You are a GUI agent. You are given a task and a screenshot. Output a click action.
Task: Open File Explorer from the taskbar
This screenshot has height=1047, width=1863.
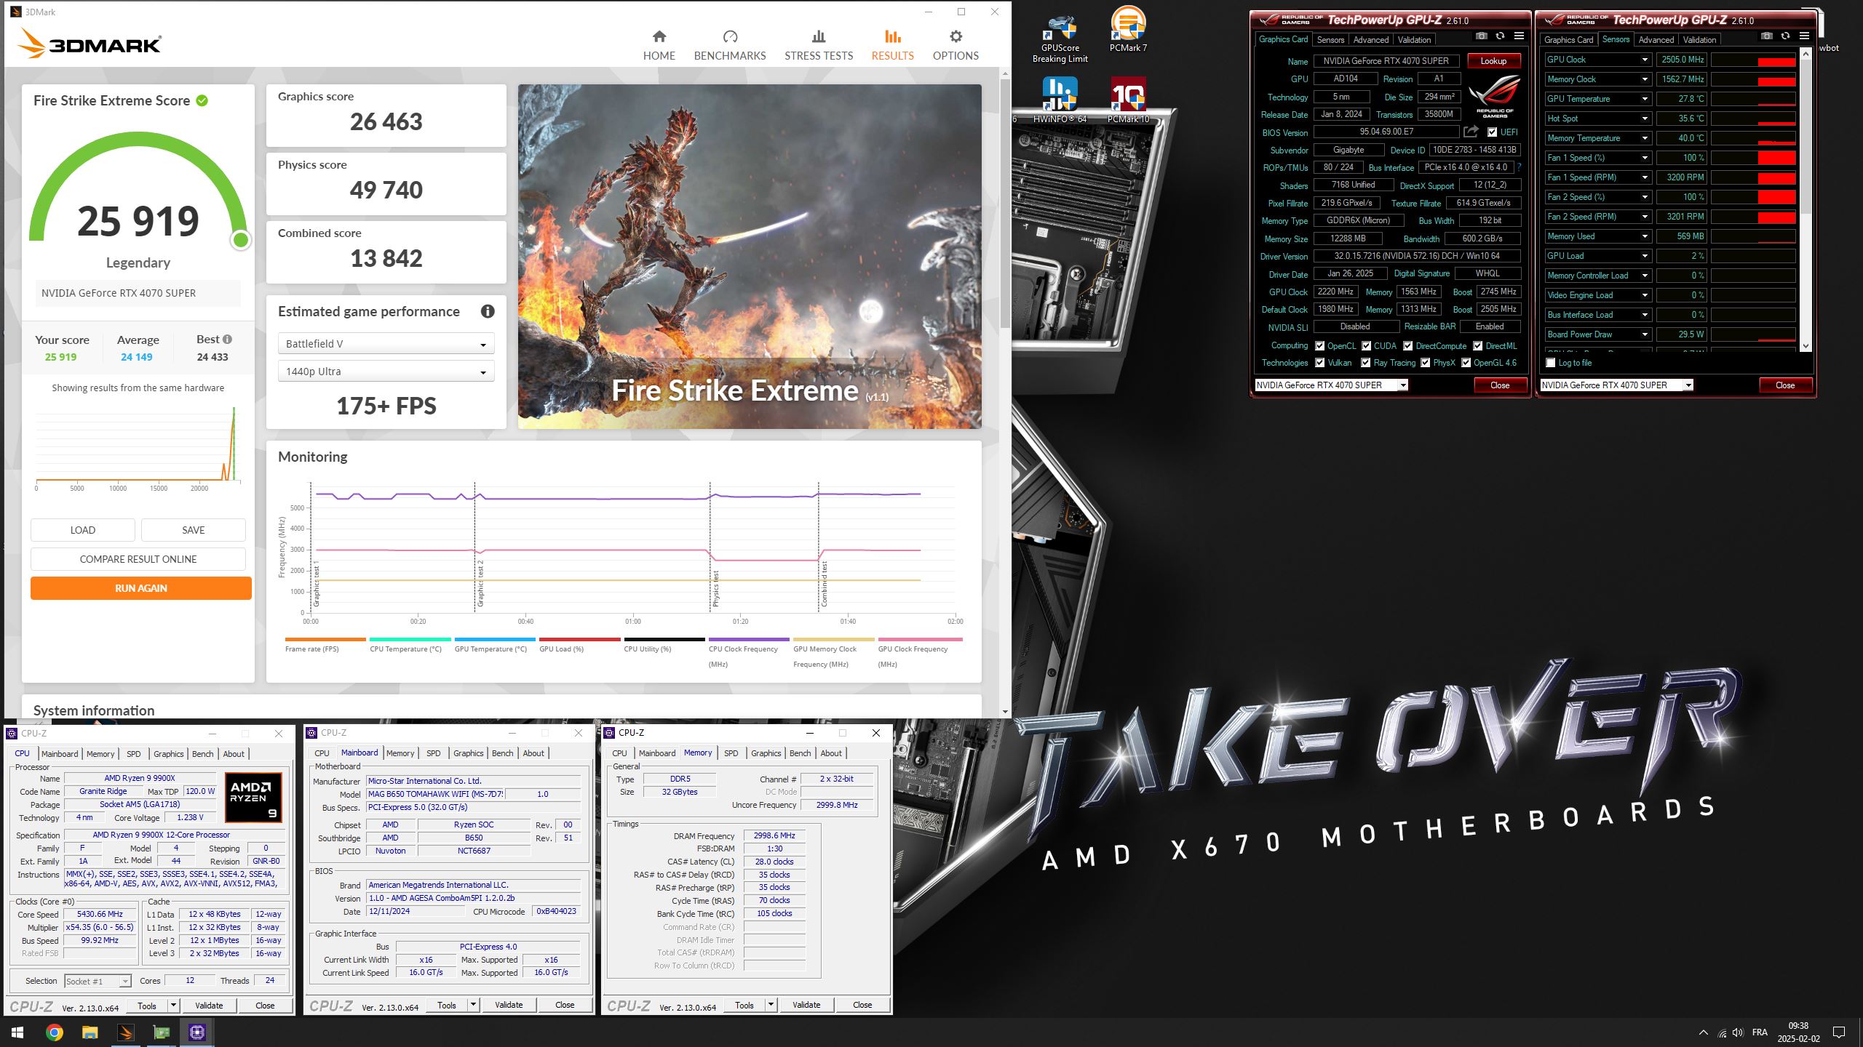pyautogui.click(x=90, y=1032)
